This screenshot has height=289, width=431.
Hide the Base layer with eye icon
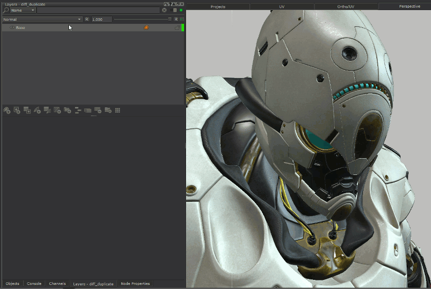coord(12,27)
